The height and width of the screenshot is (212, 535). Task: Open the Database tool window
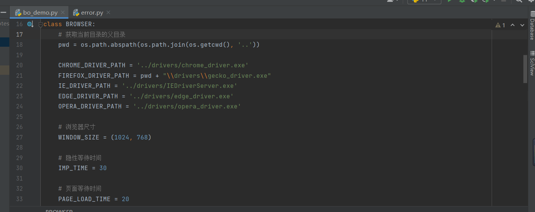pos(532,25)
